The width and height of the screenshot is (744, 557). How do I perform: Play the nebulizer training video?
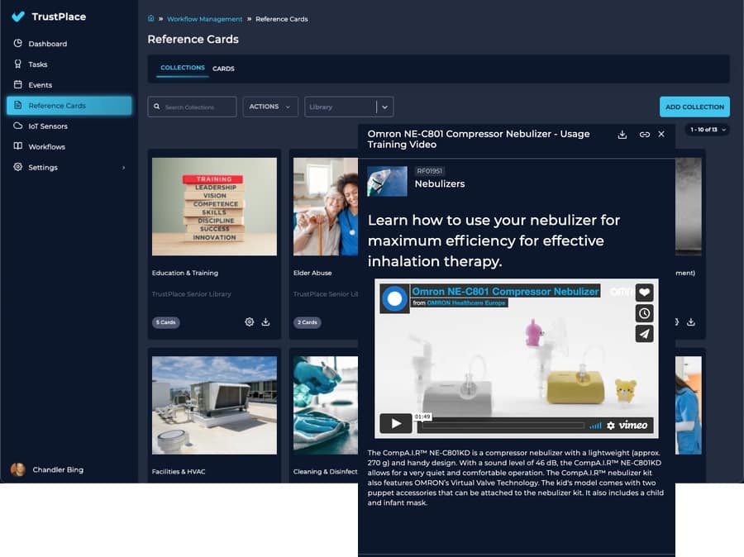click(396, 423)
